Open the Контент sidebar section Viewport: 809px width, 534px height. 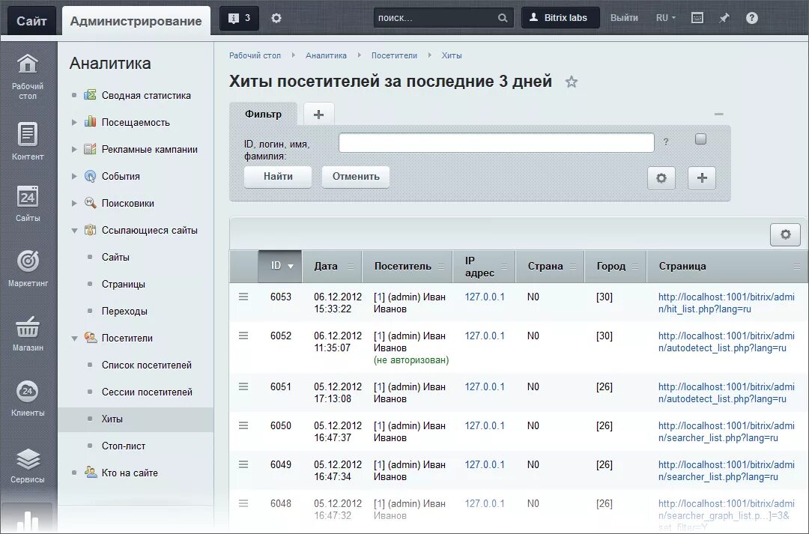28,141
